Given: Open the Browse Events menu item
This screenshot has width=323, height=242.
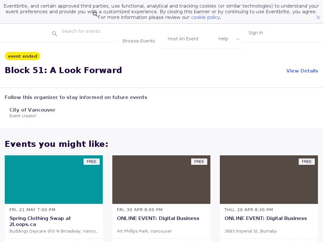Looking at the screenshot, I should [x=139, y=41].
